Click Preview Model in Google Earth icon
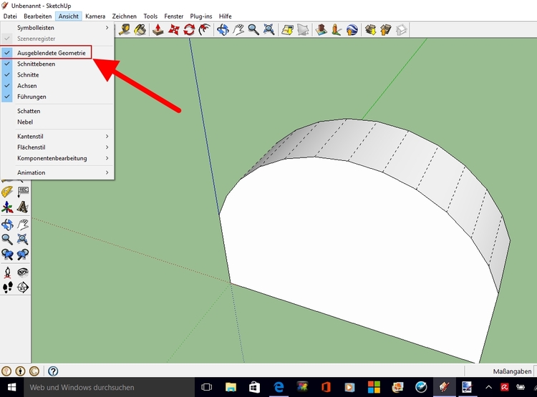537x397 pixels. click(x=352, y=30)
